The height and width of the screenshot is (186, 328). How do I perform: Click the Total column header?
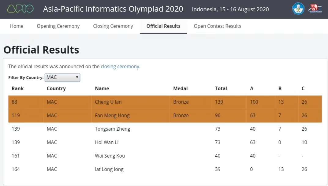coord(221,88)
